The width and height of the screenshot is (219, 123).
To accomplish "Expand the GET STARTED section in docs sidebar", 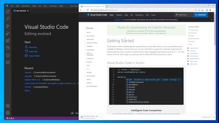I will coord(90,36).
